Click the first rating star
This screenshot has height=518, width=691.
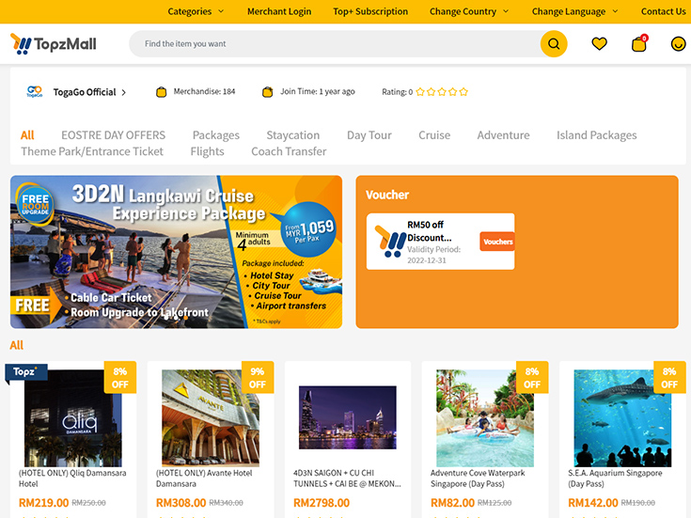coord(420,92)
